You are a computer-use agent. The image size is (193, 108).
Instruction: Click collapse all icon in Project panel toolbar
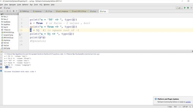10,11
